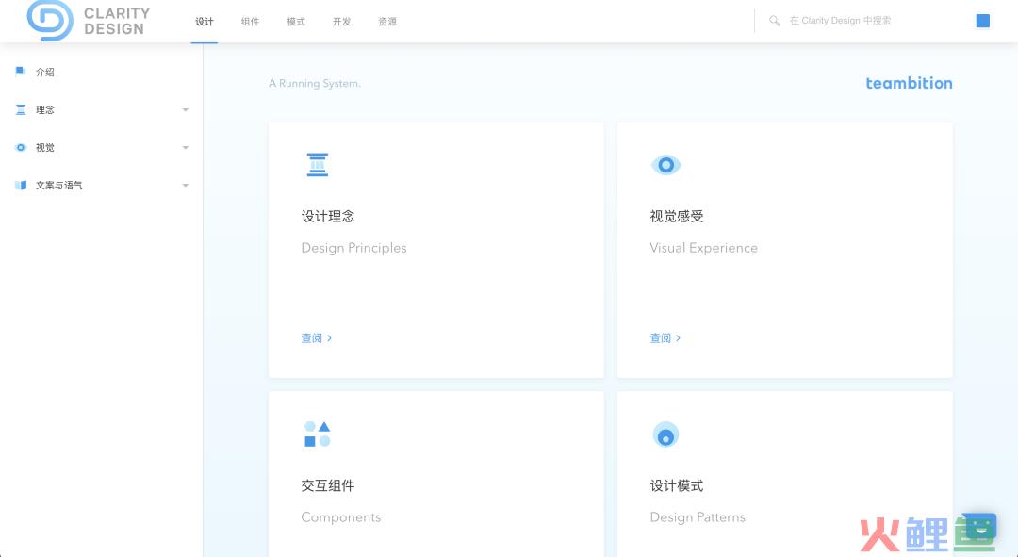Click the Clarity Design logo icon

[50, 21]
